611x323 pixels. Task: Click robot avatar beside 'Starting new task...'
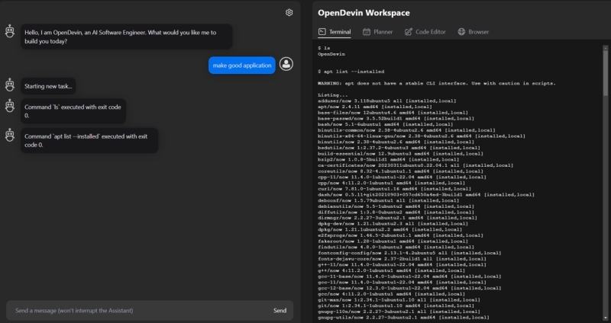10,85
